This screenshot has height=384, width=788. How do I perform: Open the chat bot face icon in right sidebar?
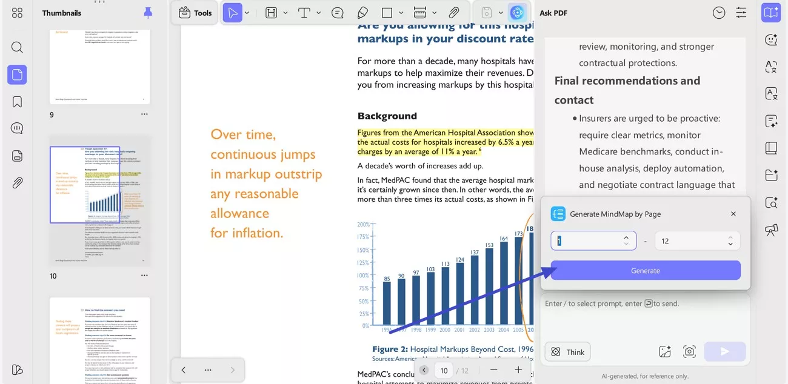(x=771, y=39)
